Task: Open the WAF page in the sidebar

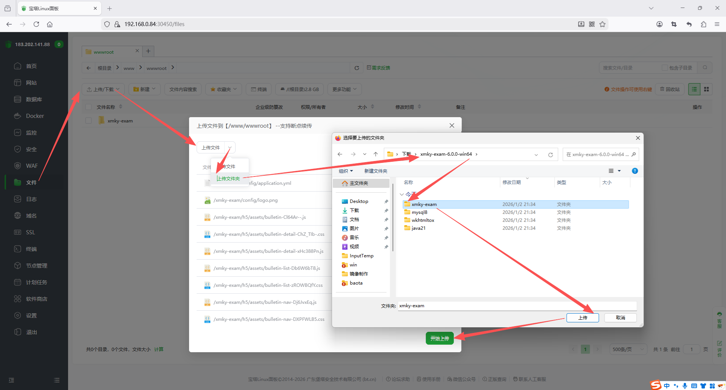Action: coord(32,166)
